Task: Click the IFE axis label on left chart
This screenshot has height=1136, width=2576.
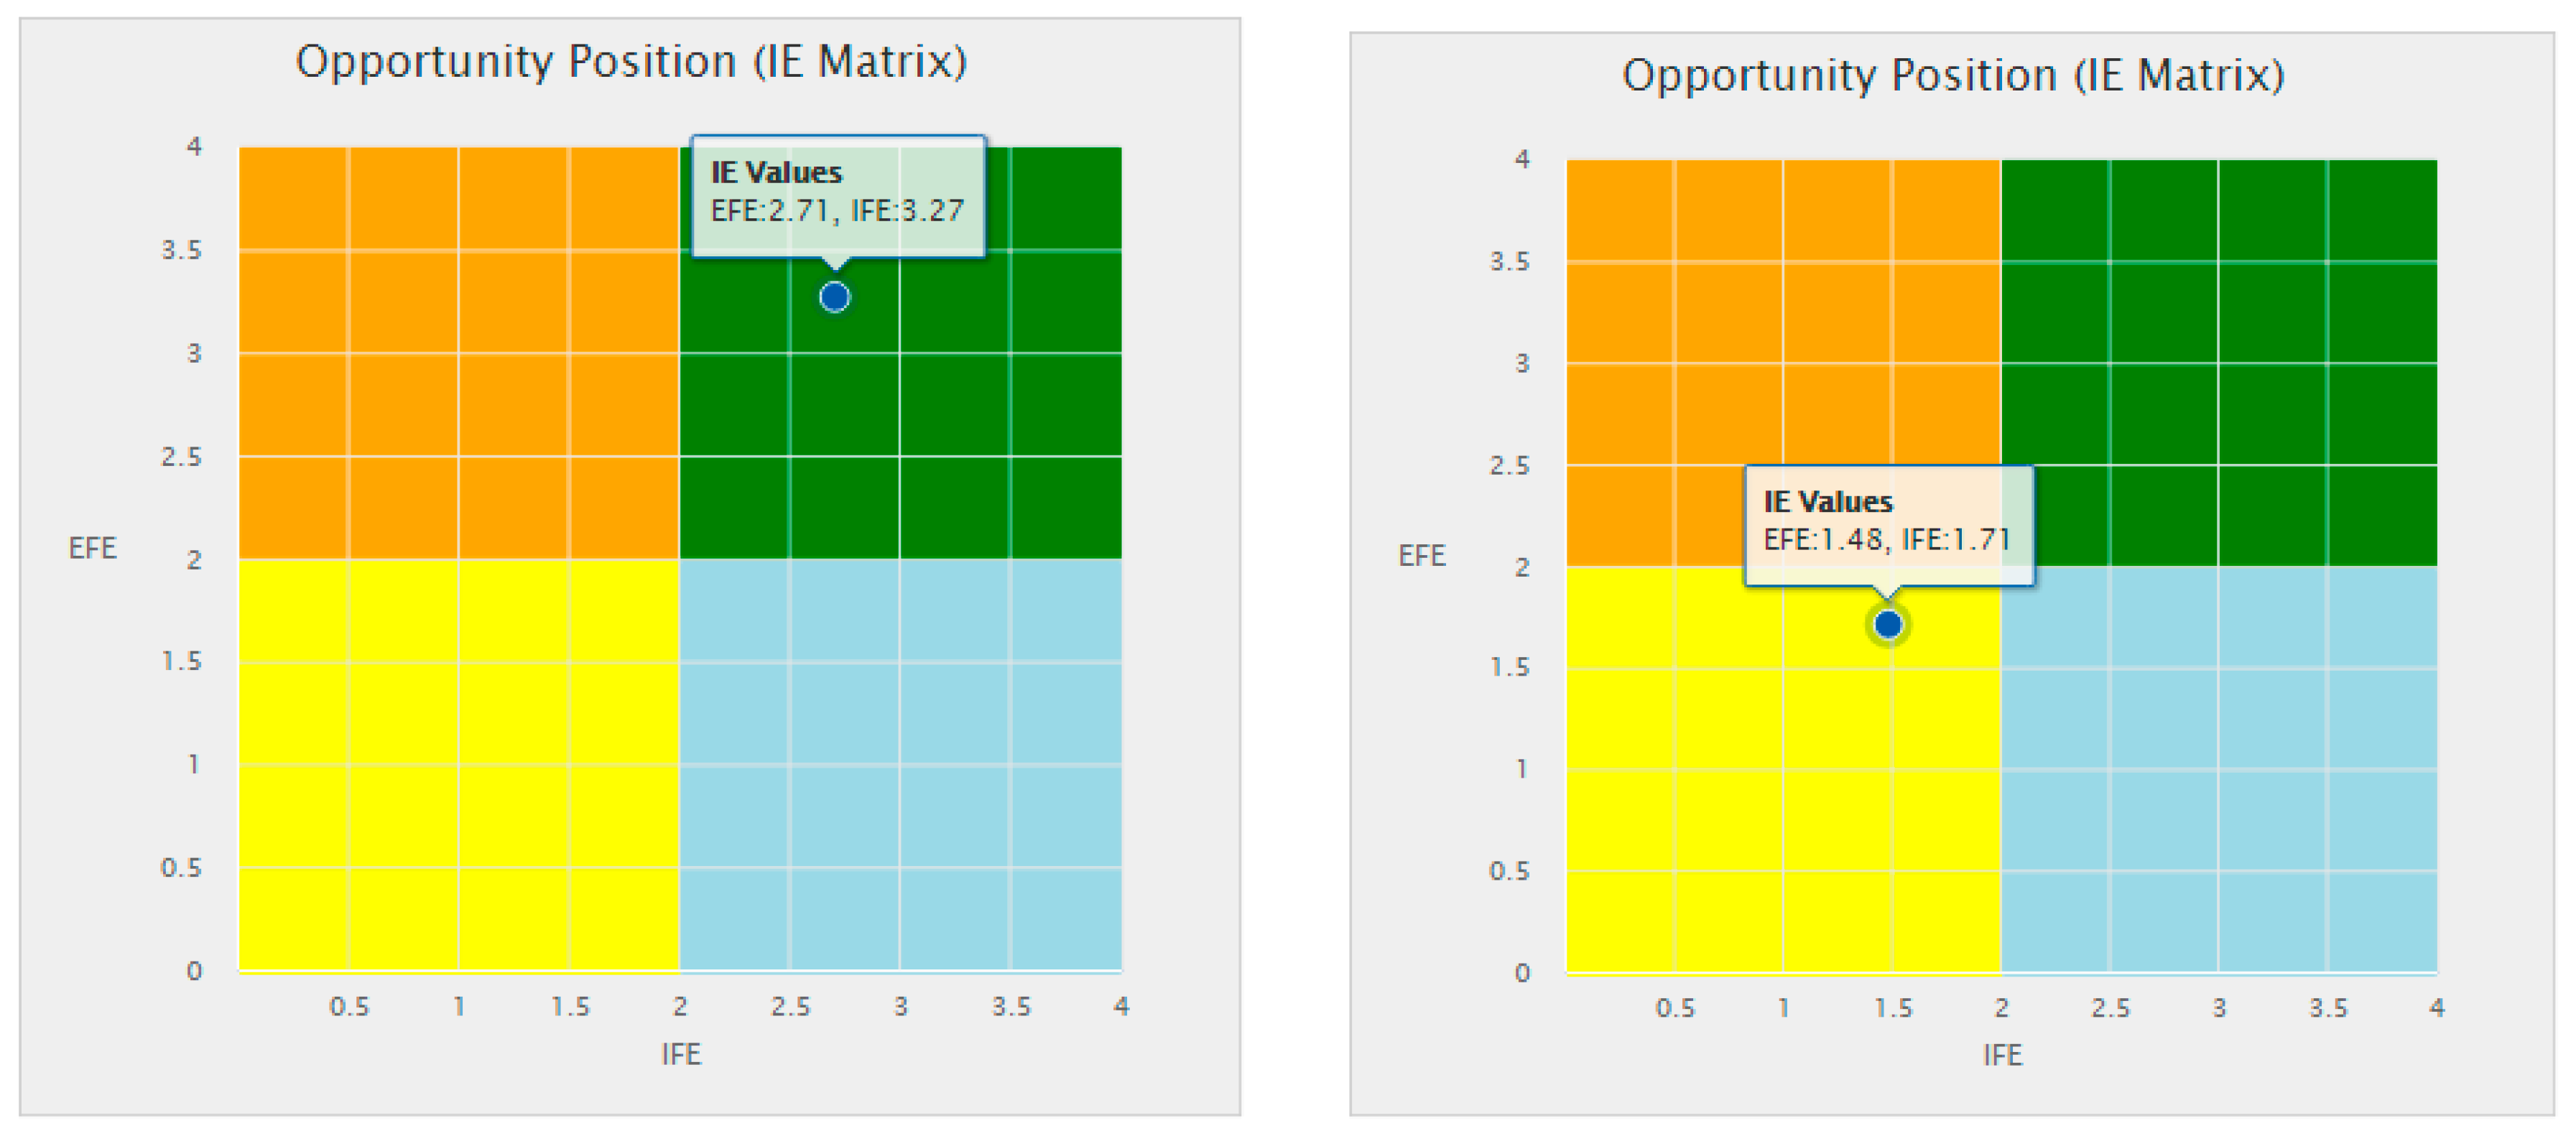Action: [681, 1054]
